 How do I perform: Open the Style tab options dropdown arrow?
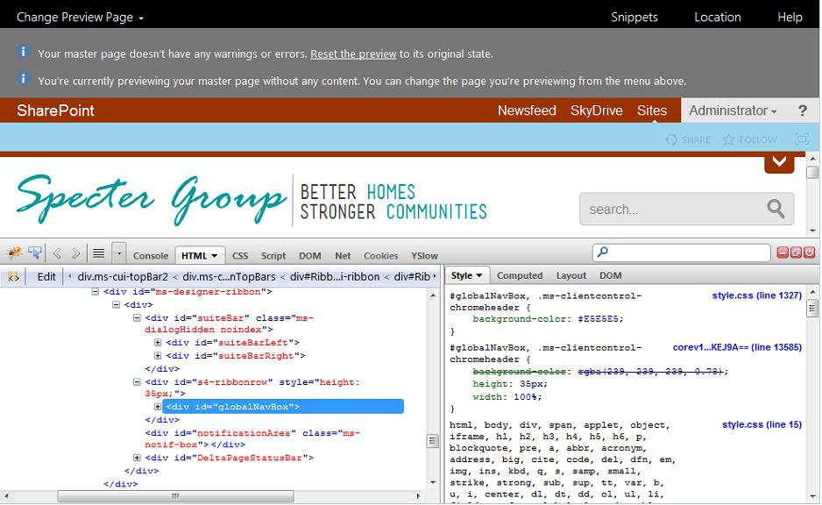(x=479, y=275)
